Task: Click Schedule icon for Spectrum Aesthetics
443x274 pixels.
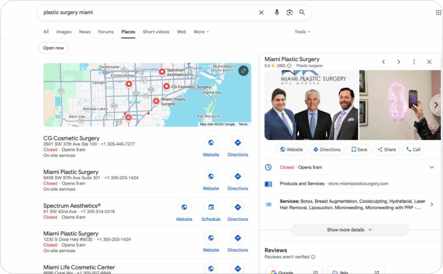Action: tap(211, 208)
